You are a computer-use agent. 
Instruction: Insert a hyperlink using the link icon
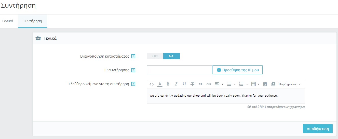[x=209, y=84]
